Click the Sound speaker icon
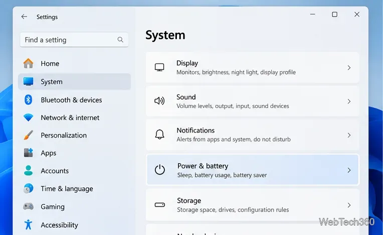Screen dimensions: 383x235 [x=159, y=100]
